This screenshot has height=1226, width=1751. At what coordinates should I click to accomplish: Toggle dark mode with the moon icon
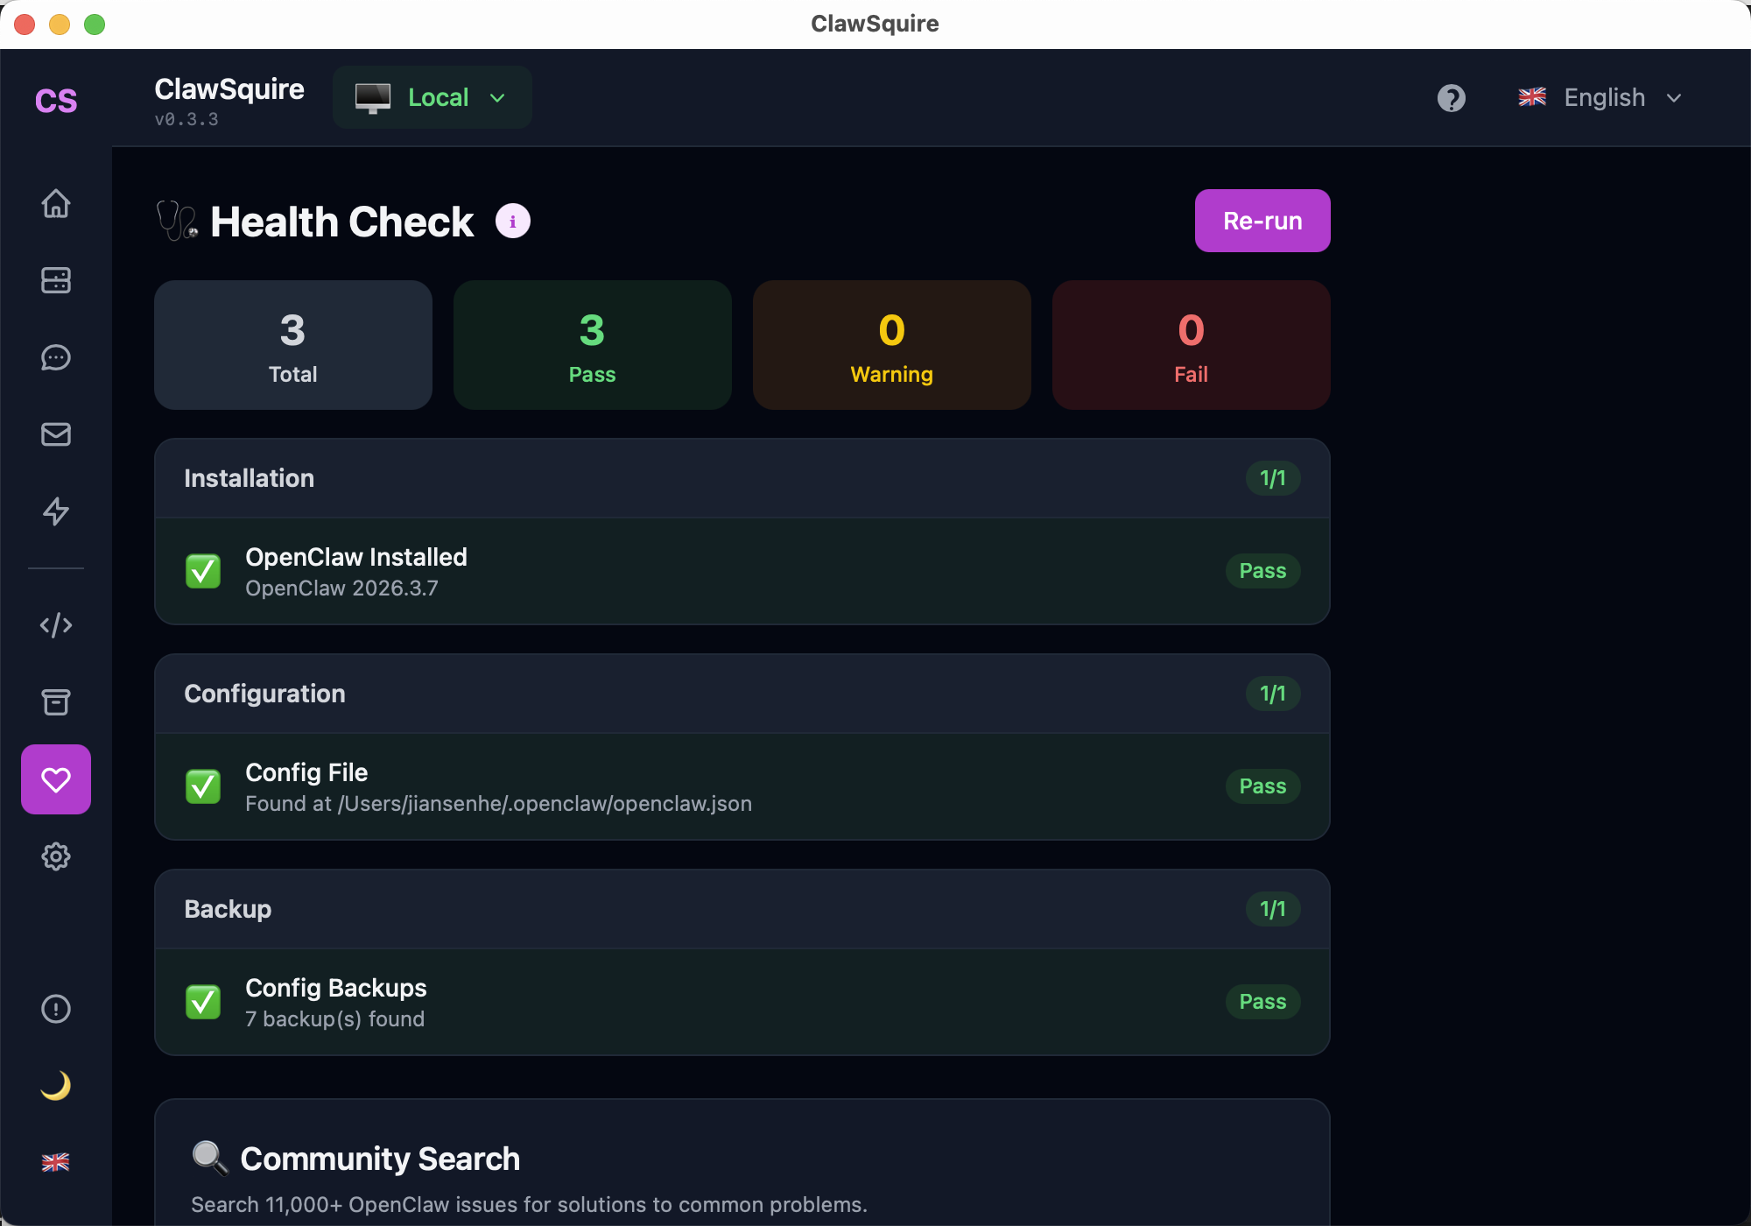(56, 1086)
